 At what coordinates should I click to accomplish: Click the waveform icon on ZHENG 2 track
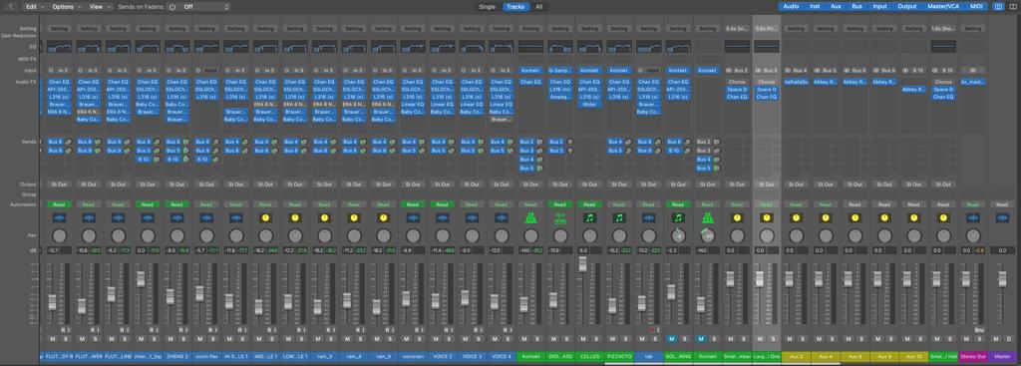click(x=176, y=217)
